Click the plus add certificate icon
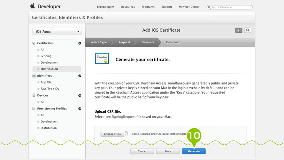284x160 pixels. point(239,30)
